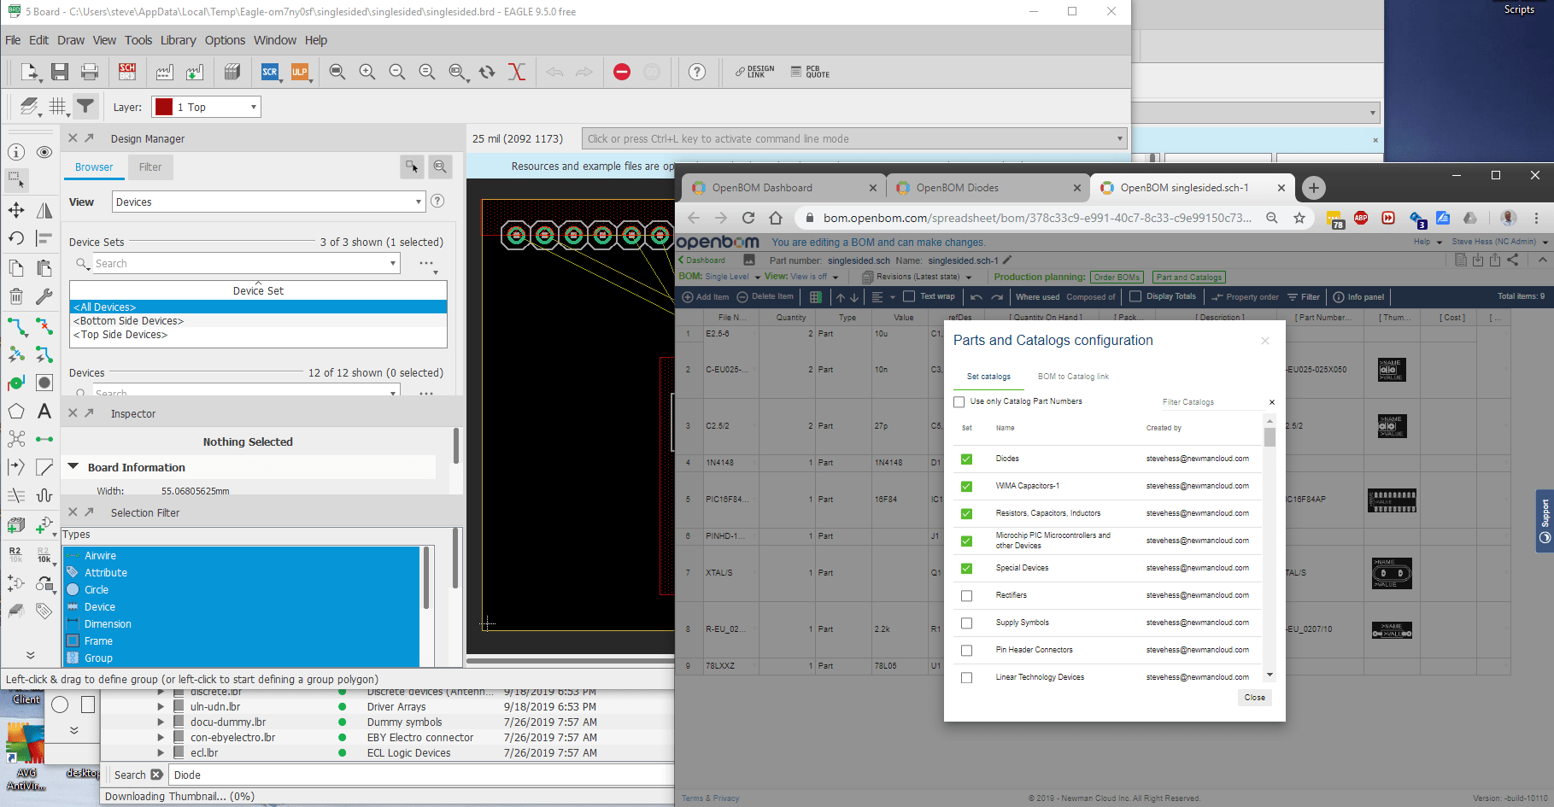
Task: Select the Mirror tool in left toolbar
Action: [x=44, y=210]
